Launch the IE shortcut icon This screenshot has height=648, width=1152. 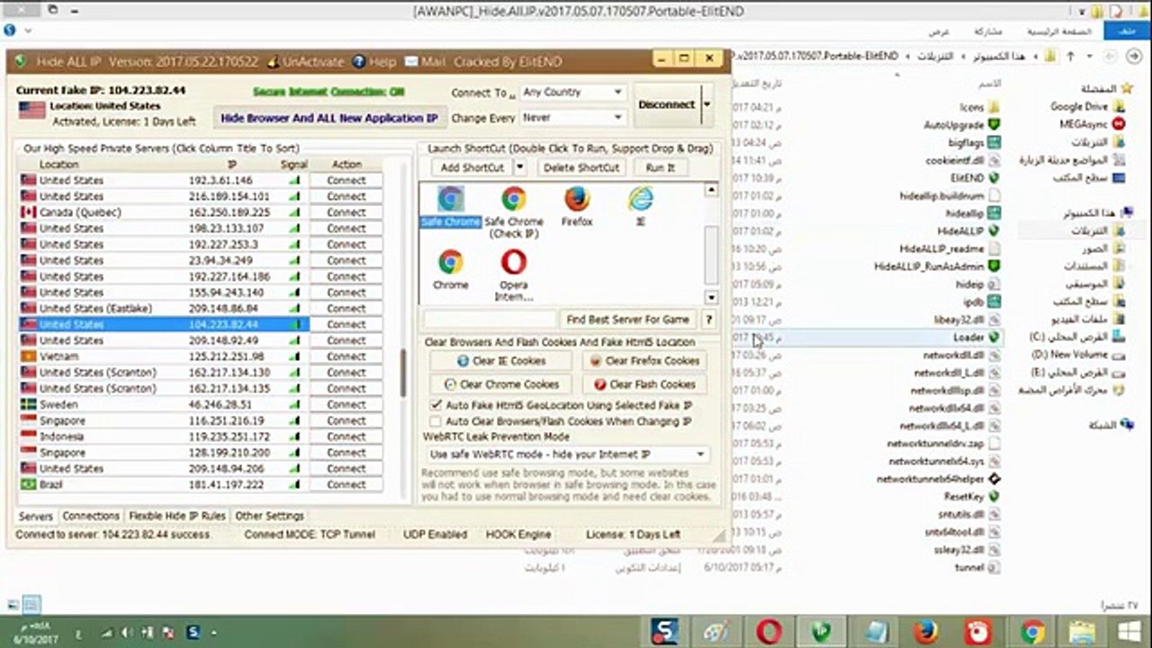pos(641,199)
